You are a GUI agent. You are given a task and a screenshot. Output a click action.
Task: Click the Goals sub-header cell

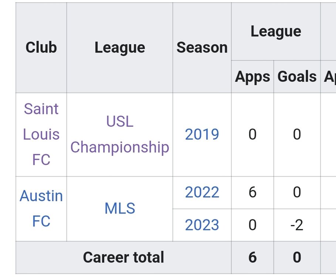point(297,76)
